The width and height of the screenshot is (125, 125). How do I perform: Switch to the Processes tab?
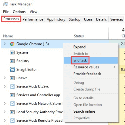11,19
